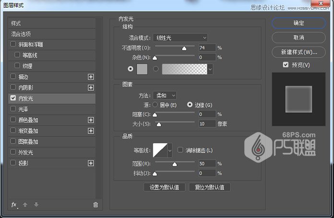Select the 图案叠加 effect row

coord(52,142)
